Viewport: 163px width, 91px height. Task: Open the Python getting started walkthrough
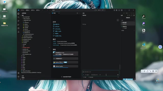coord(65,62)
